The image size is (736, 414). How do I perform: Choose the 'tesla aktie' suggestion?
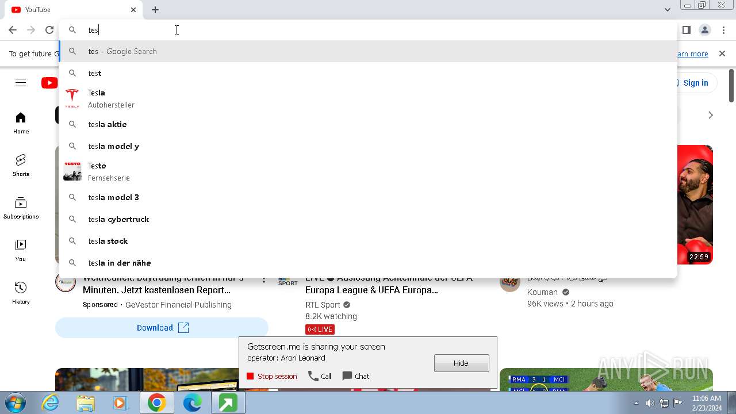pos(368,124)
